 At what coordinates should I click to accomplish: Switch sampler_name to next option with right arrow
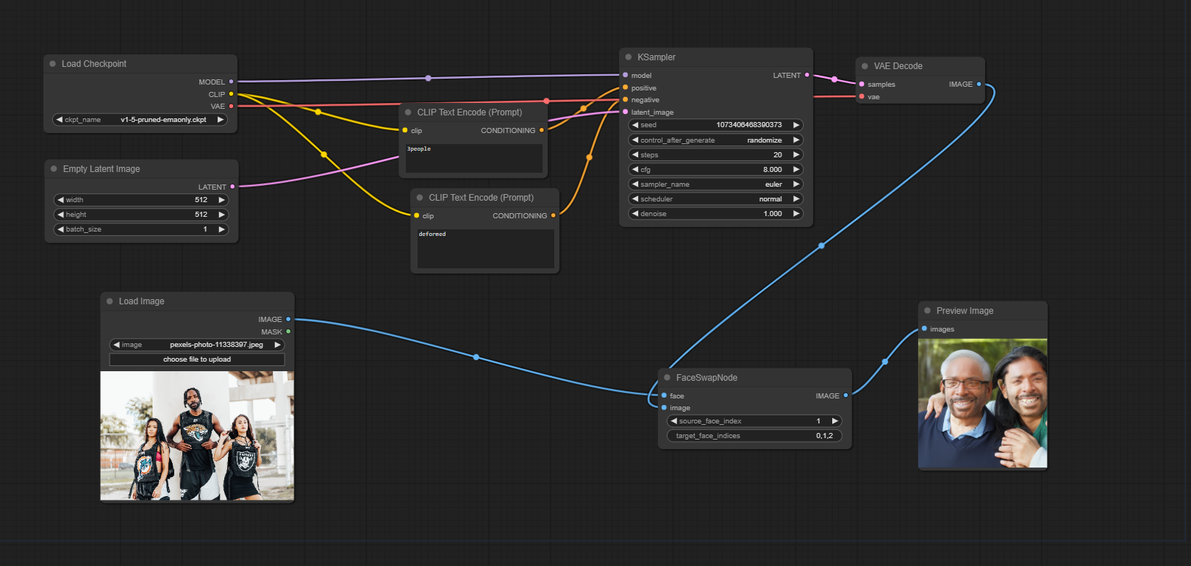(795, 184)
